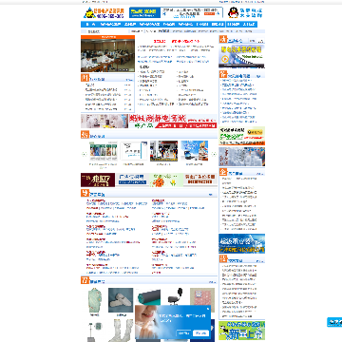
Task: Open the green cow new-product banner
Action: point(241,330)
